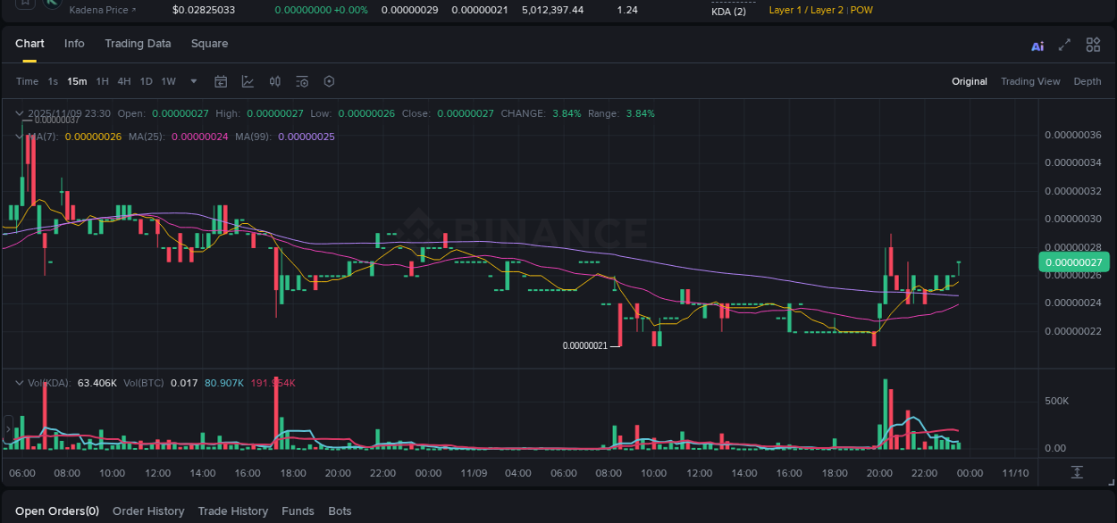Screen dimensions: 1117x523
Task: Switch chart to Trading View mode
Action: (x=1030, y=81)
